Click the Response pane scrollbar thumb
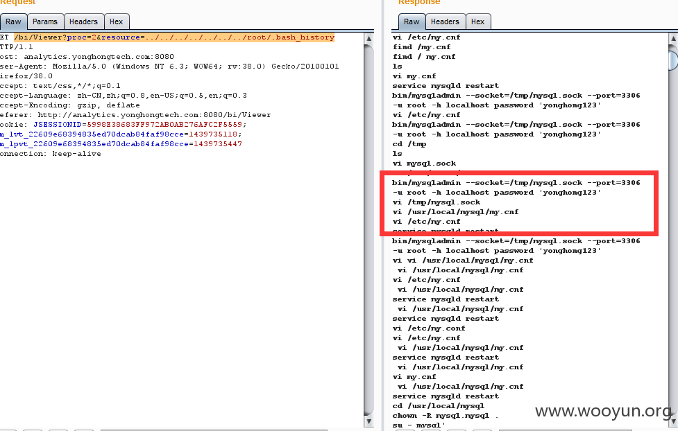This screenshot has width=678, height=431. pyautogui.click(x=673, y=60)
